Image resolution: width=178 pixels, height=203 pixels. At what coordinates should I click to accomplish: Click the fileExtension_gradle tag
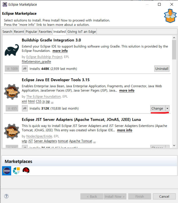coord(37,62)
